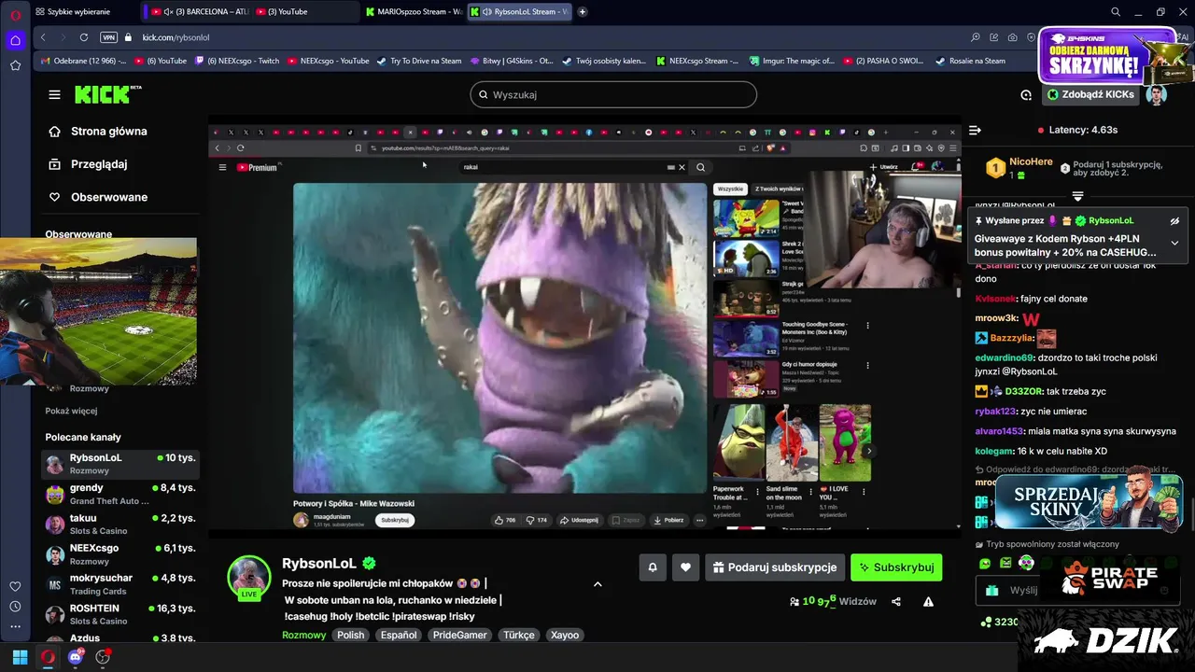1195x672 pixels.
Task: Select the PrideGamer tag
Action: tap(462, 635)
